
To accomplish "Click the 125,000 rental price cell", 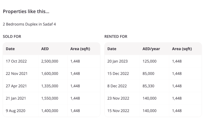I will 149,61.
